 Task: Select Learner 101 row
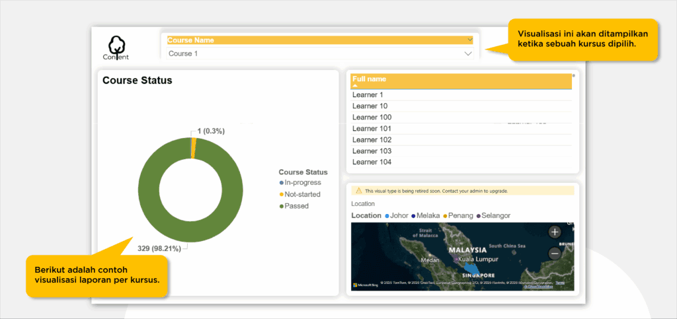461,129
